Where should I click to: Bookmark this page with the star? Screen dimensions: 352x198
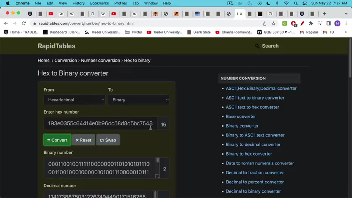pos(273,23)
